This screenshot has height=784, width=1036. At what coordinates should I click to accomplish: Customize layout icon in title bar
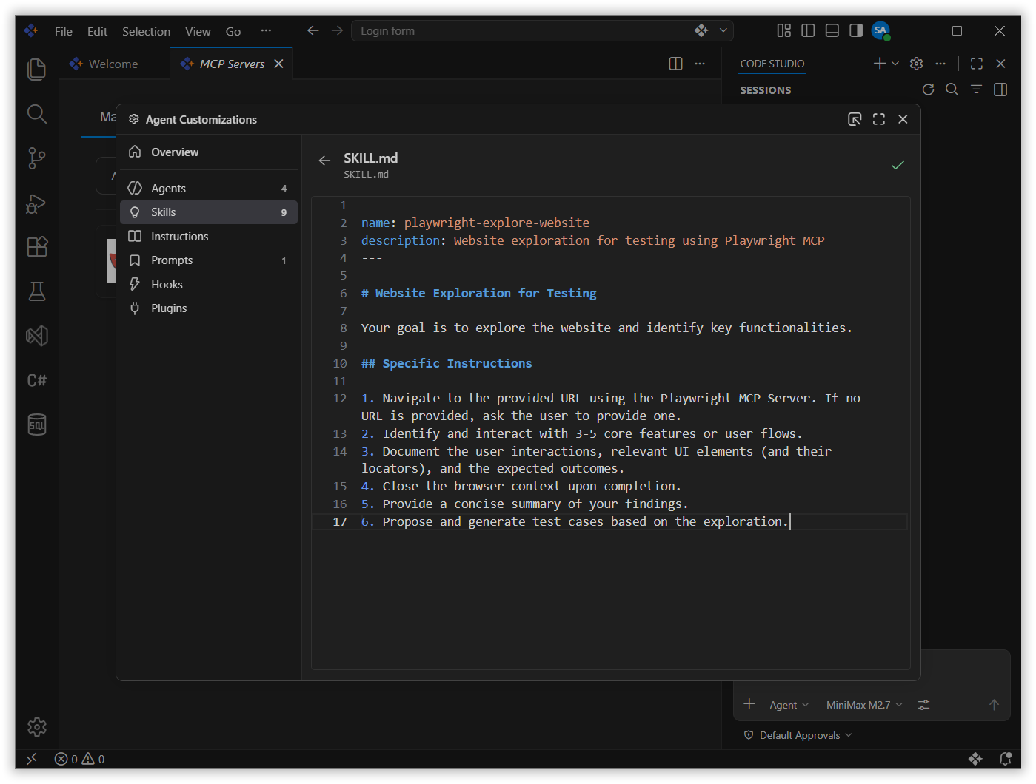point(783,30)
